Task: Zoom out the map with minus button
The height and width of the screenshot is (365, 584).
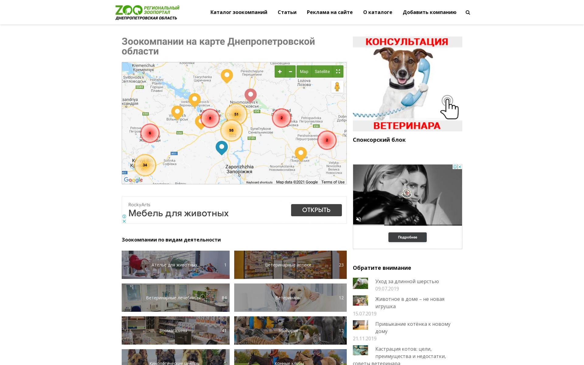Action: pyautogui.click(x=290, y=71)
